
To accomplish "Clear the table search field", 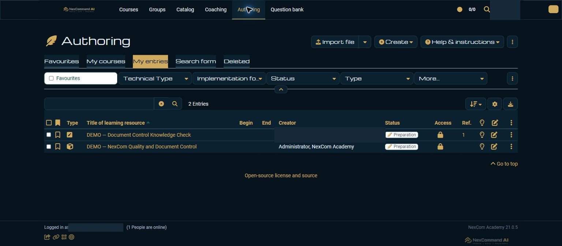I will 161,104.
